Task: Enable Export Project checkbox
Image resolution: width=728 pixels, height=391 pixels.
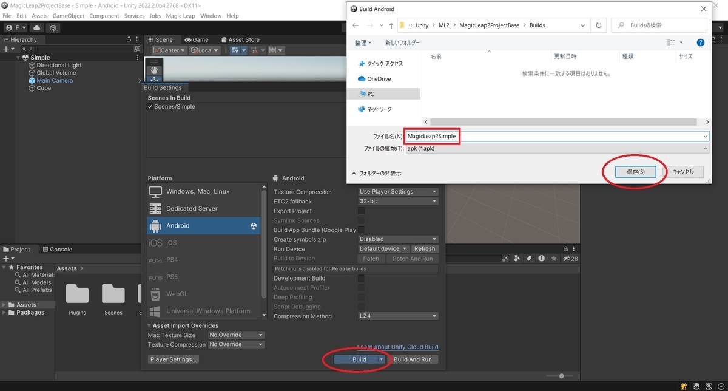Action: pyautogui.click(x=362, y=211)
